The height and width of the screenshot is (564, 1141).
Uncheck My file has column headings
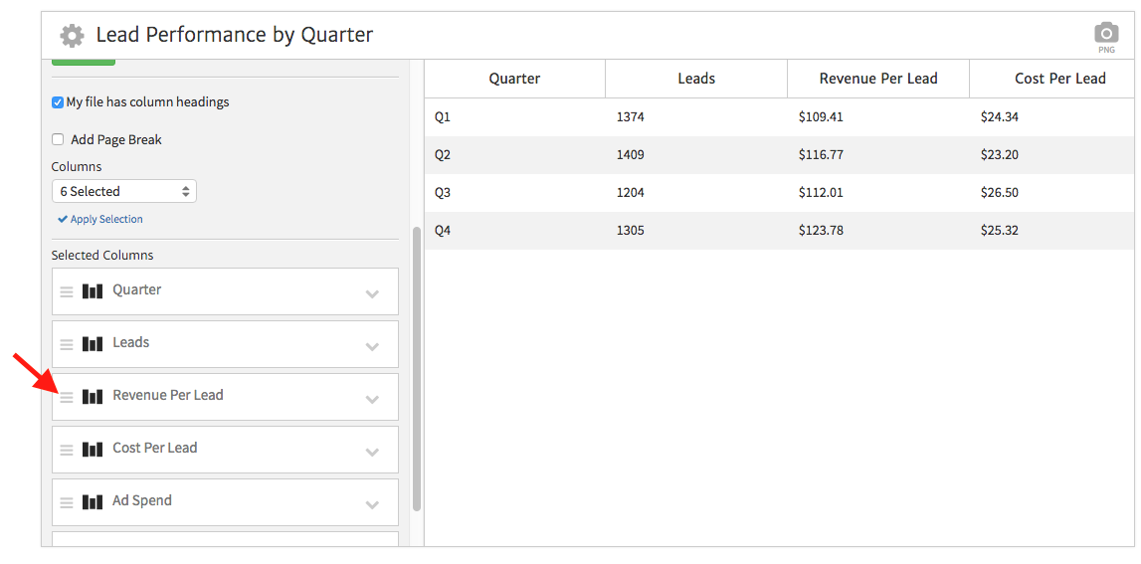58,102
